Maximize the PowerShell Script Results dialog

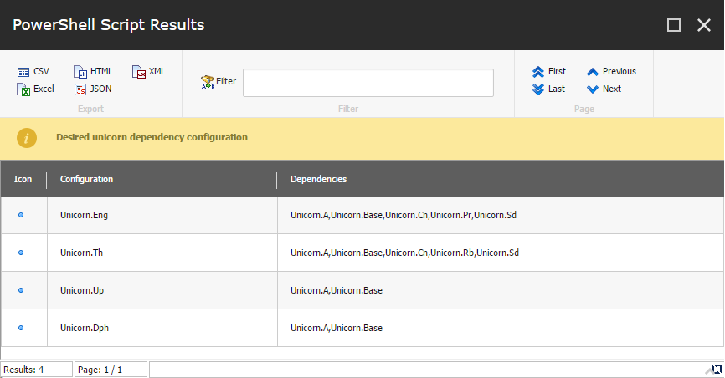click(674, 25)
